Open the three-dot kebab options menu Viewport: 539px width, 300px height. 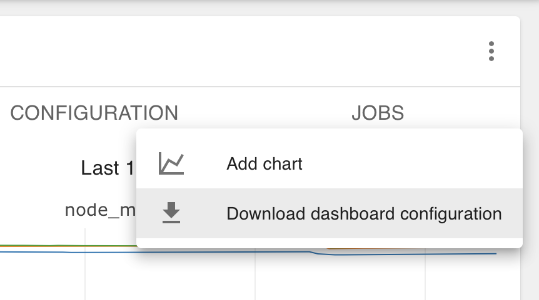tap(491, 51)
